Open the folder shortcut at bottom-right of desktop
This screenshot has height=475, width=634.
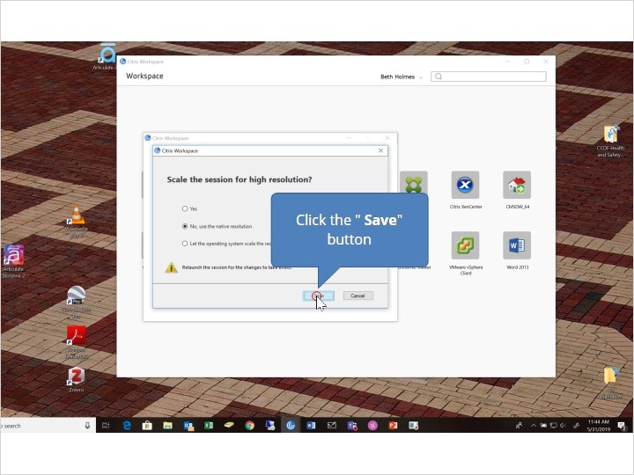[611, 376]
